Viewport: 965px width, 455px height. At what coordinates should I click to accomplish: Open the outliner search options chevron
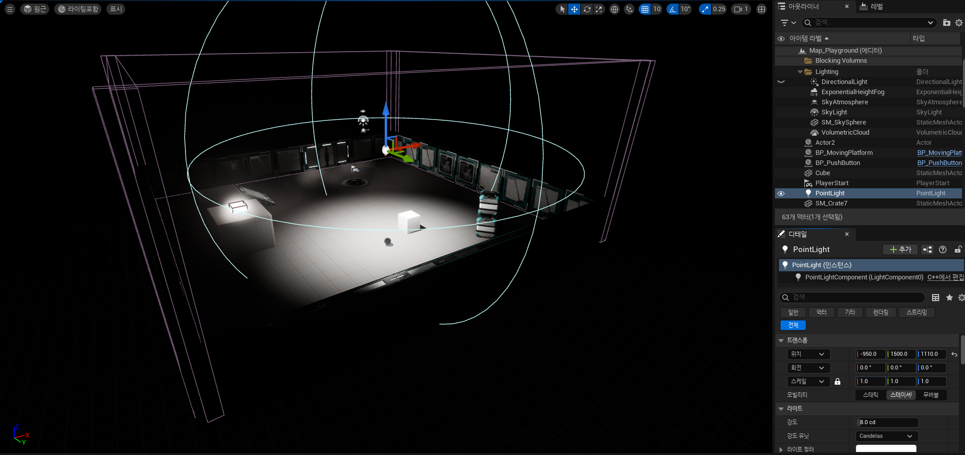tap(931, 23)
